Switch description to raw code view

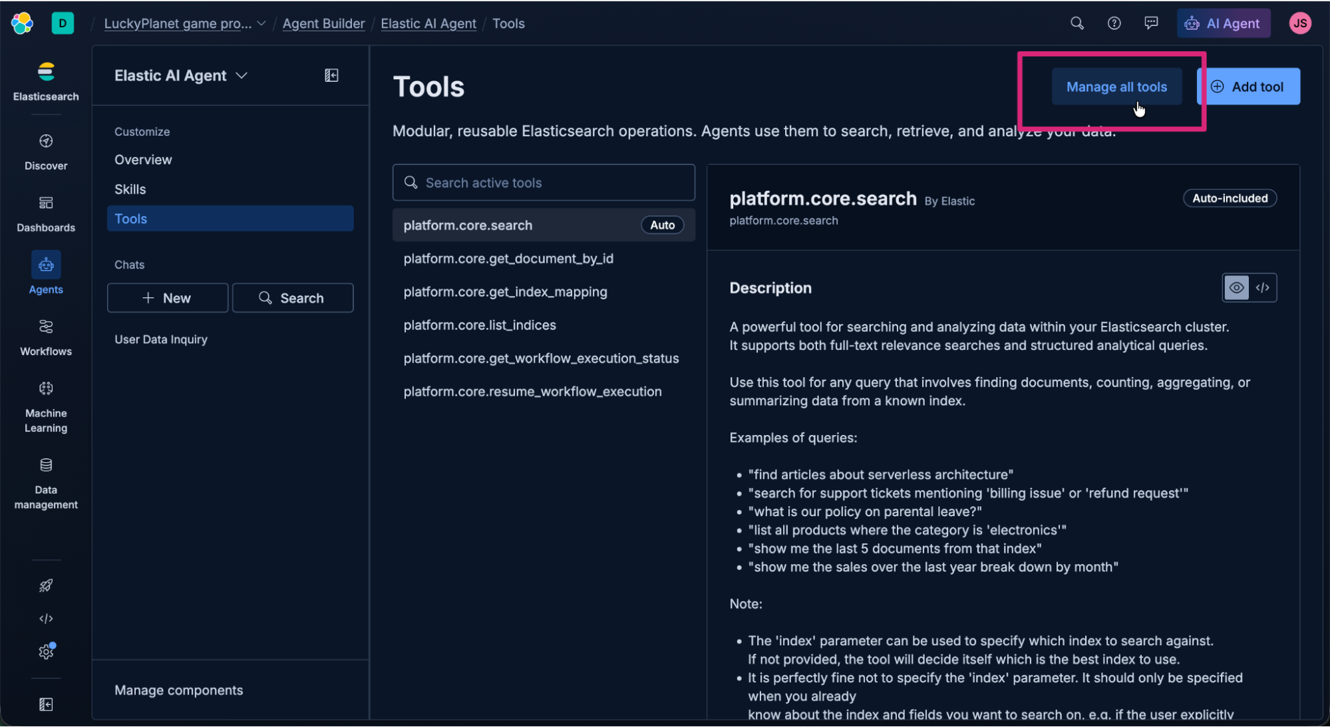(x=1263, y=287)
